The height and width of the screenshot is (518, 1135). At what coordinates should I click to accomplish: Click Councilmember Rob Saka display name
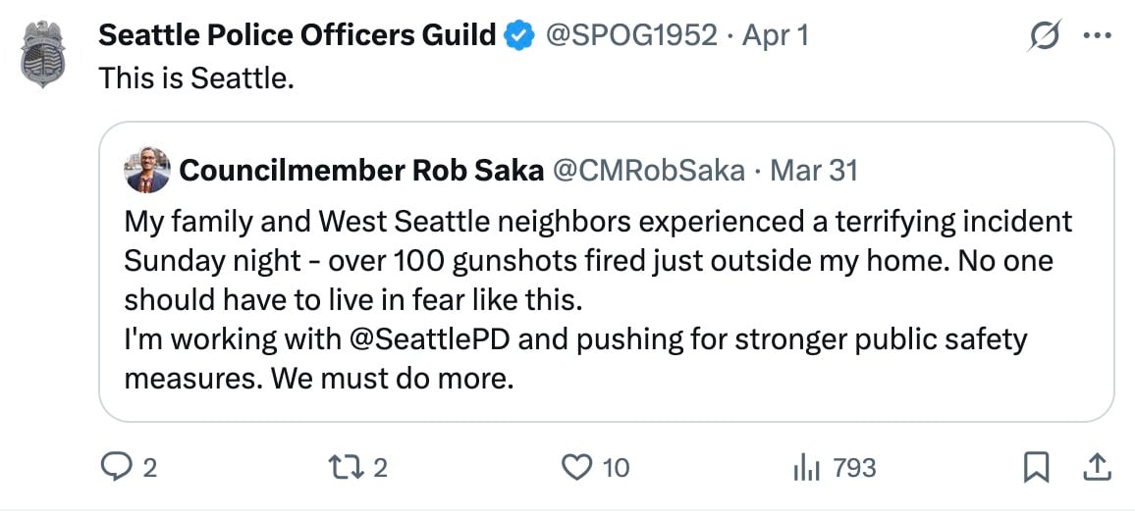pos(361,170)
